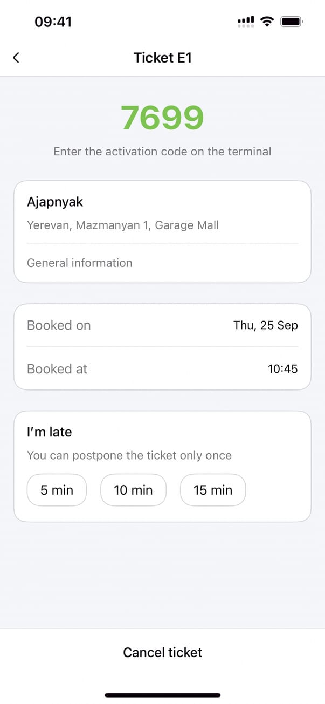Tap the 10:45 booked time value
The width and height of the screenshot is (325, 704).
tap(282, 369)
